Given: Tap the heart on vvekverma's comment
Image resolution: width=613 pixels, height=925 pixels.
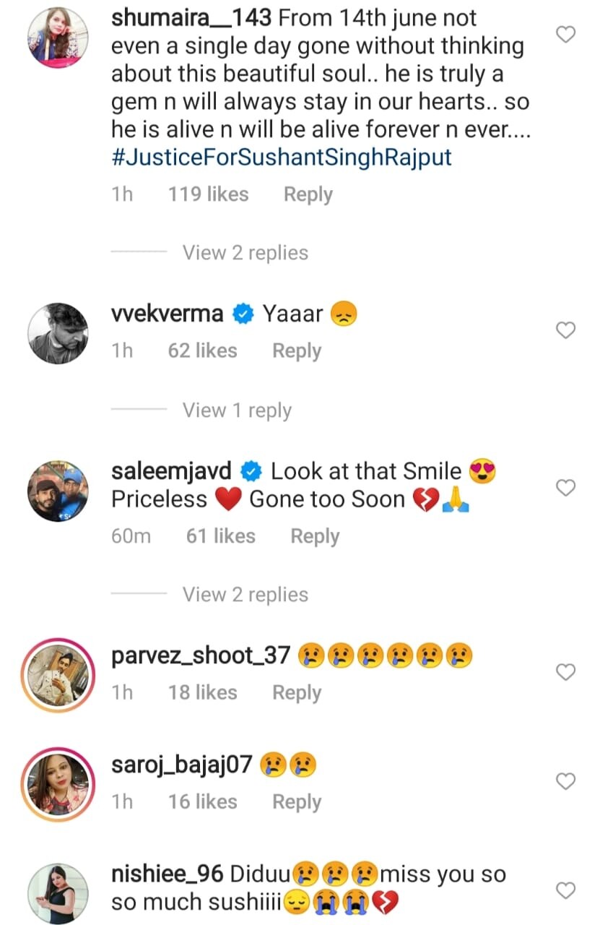Looking at the screenshot, I should [568, 330].
